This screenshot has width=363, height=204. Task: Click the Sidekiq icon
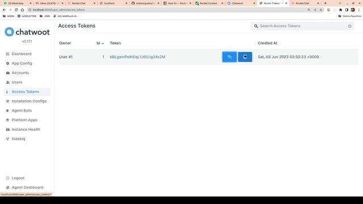coord(7,139)
